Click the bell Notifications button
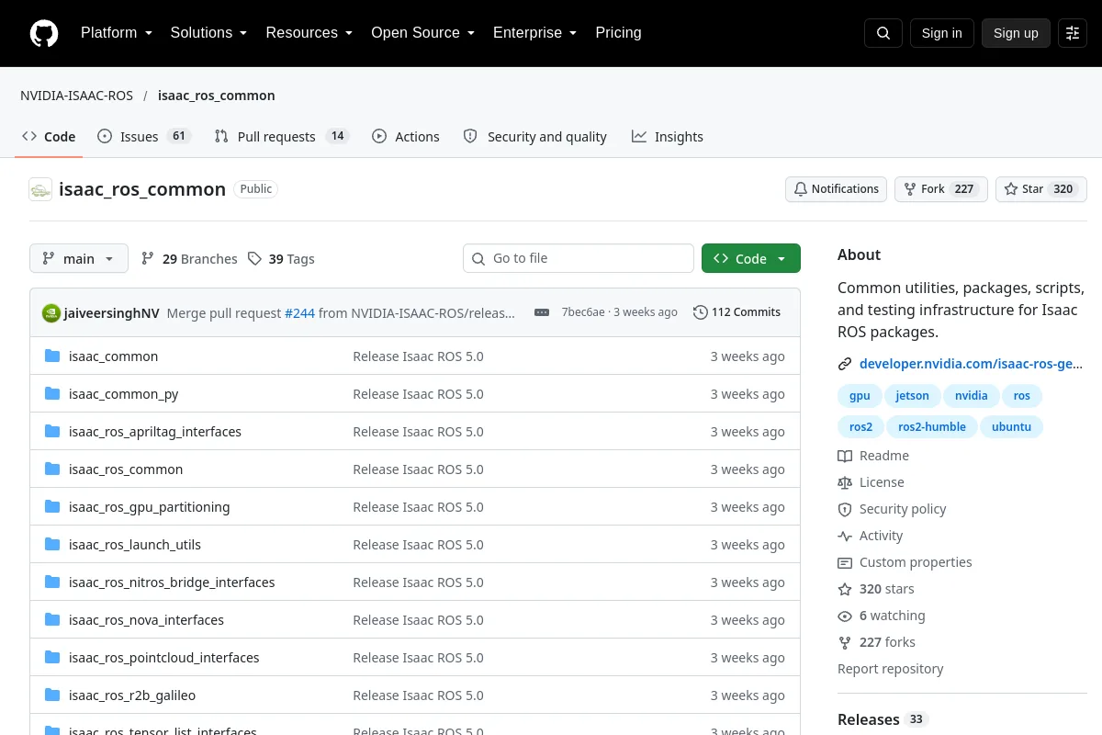 [x=836, y=189]
